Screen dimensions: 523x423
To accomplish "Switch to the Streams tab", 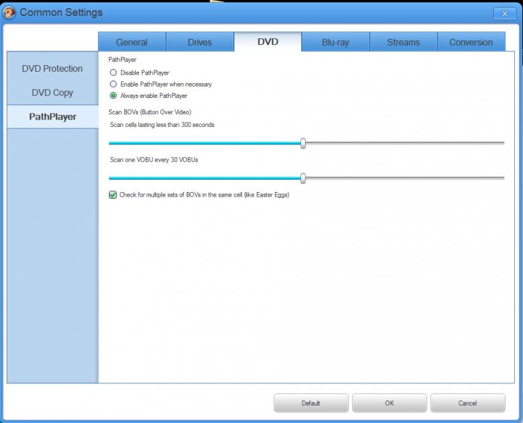I will click(403, 42).
